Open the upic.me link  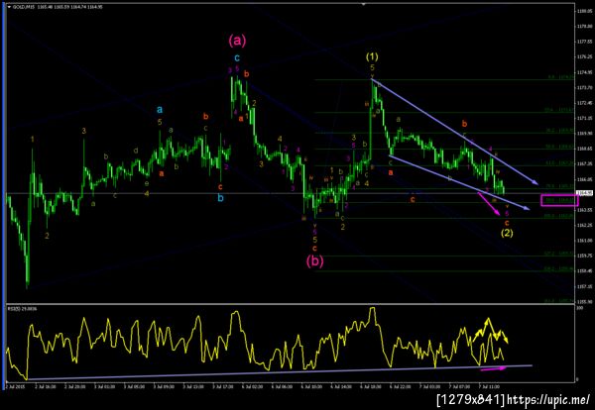coord(548,399)
